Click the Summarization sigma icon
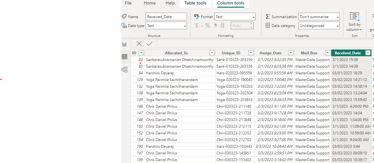This screenshot has height=163, width=374. click(268, 17)
